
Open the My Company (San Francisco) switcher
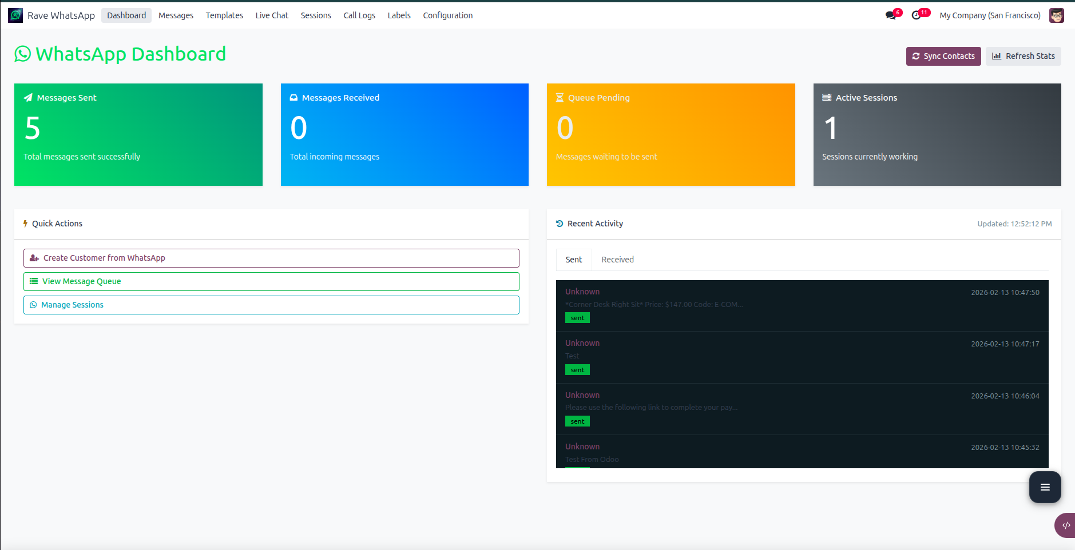(x=989, y=15)
